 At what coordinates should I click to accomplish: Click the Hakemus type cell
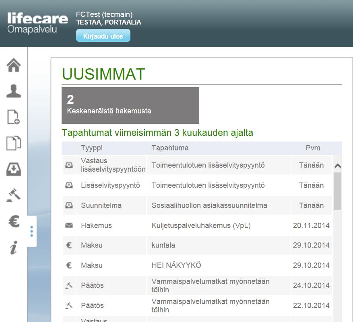tap(111, 225)
